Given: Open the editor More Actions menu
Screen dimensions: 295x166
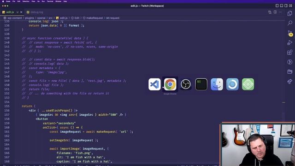Looking at the screenshot, I should 280,12.
